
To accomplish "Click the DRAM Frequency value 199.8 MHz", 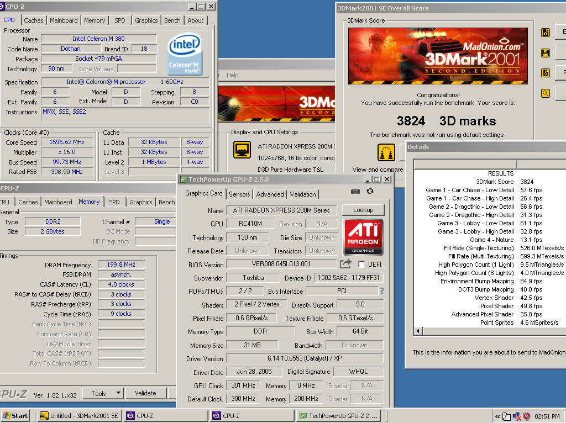I will click(x=121, y=265).
